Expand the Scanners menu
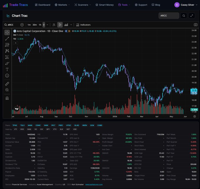This screenshot has height=189, width=200. coord(83,5)
